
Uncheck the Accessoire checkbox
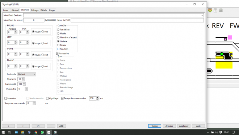click(x=57, y=54)
